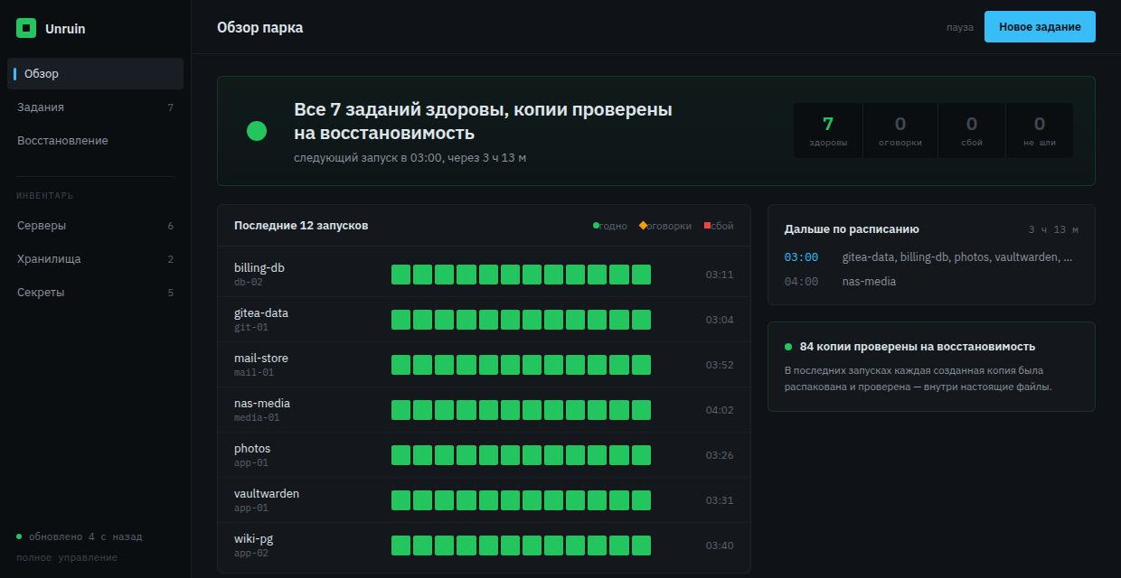Viewport: 1121px width, 578px height.
Task: Click the large green health status dot
Action: [257, 131]
